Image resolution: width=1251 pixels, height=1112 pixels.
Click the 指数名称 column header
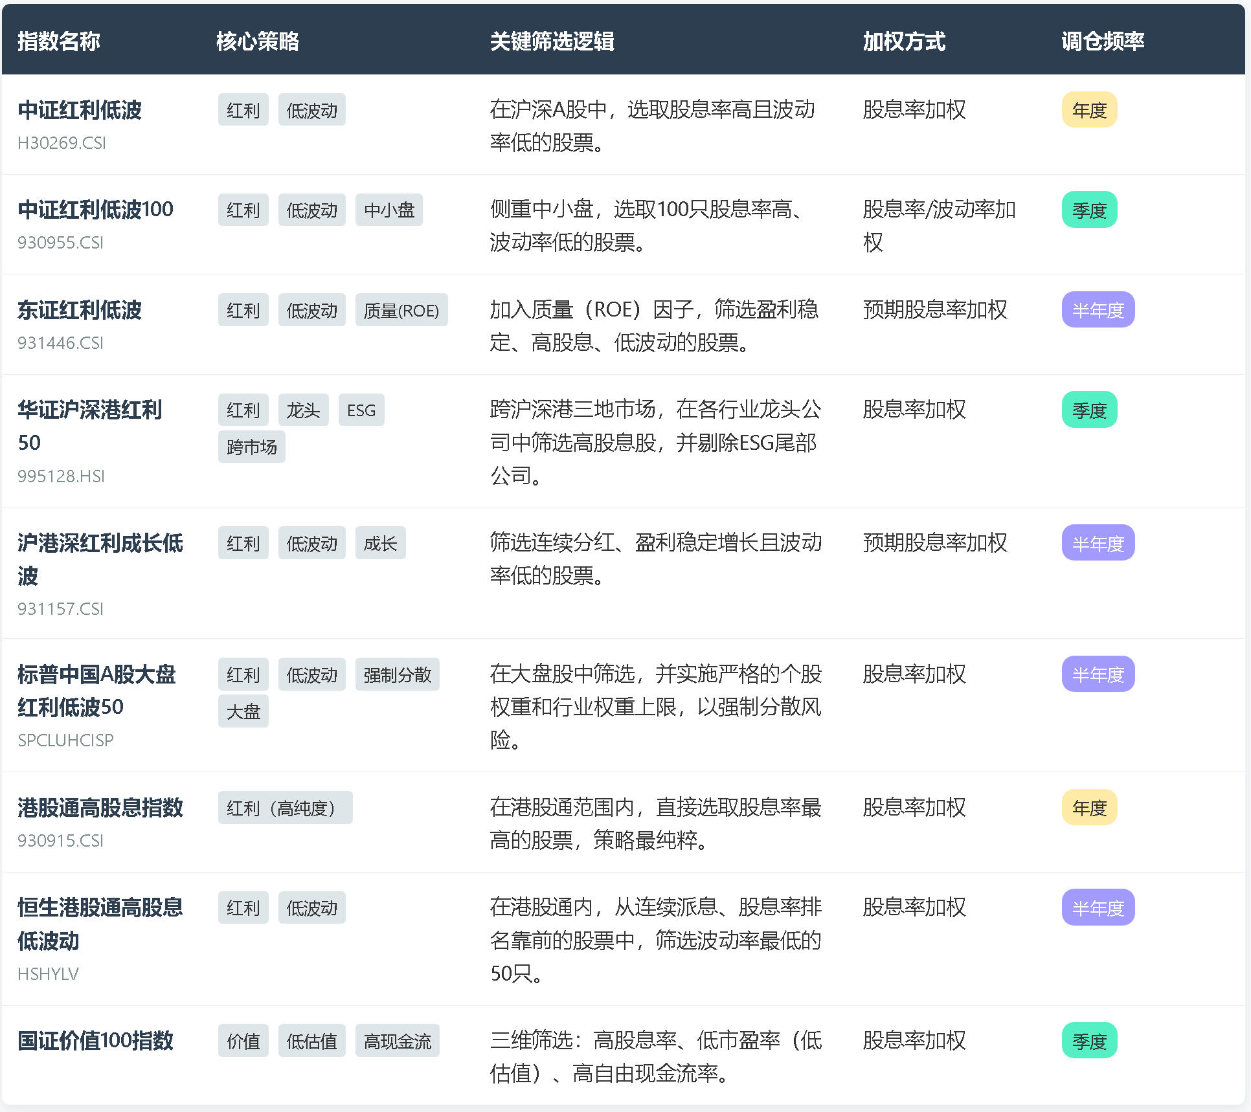pyautogui.click(x=58, y=41)
